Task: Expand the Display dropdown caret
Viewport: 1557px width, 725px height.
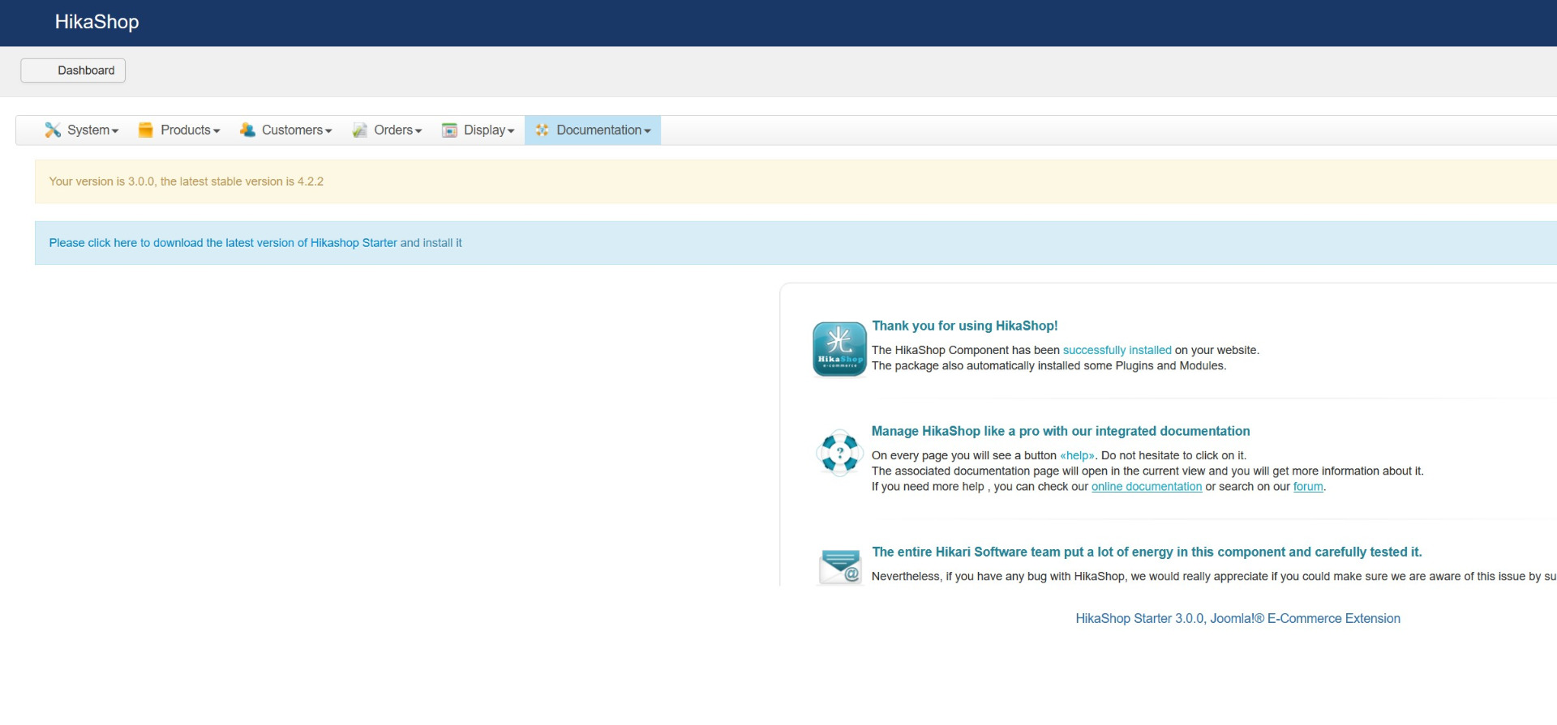Action: tap(511, 131)
